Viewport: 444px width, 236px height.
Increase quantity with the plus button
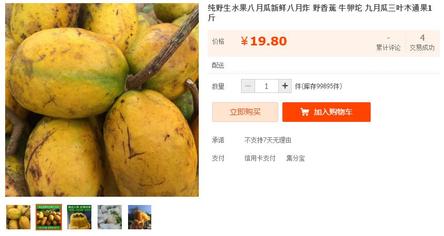click(x=285, y=86)
